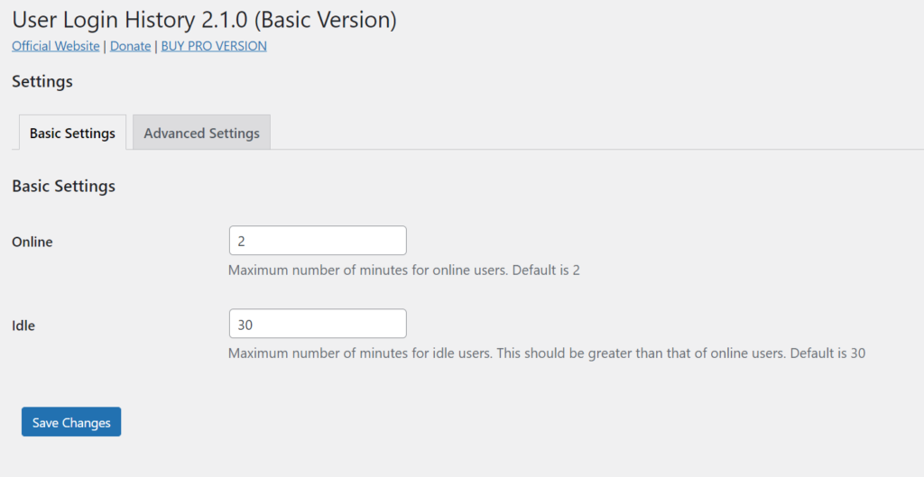Click the 'Default is 2' hint text
Image resolution: width=924 pixels, height=477 pixels.
pyautogui.click(x=546, y=270)
